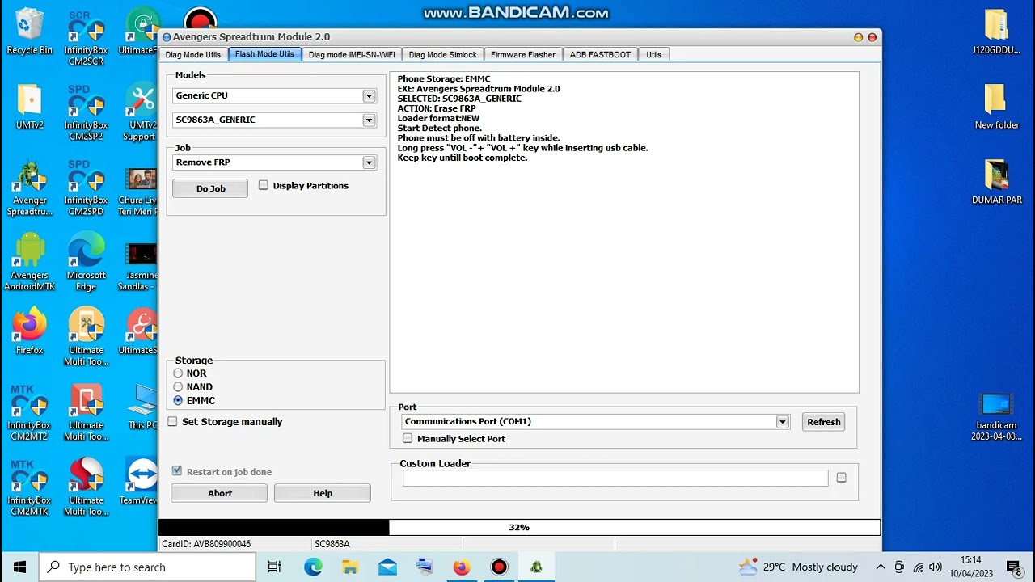Open the Utils tab

[x=654, y=55]
